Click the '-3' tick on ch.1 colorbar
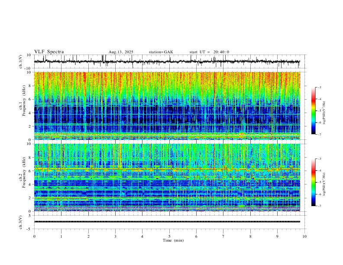 [x=320, y=87]
